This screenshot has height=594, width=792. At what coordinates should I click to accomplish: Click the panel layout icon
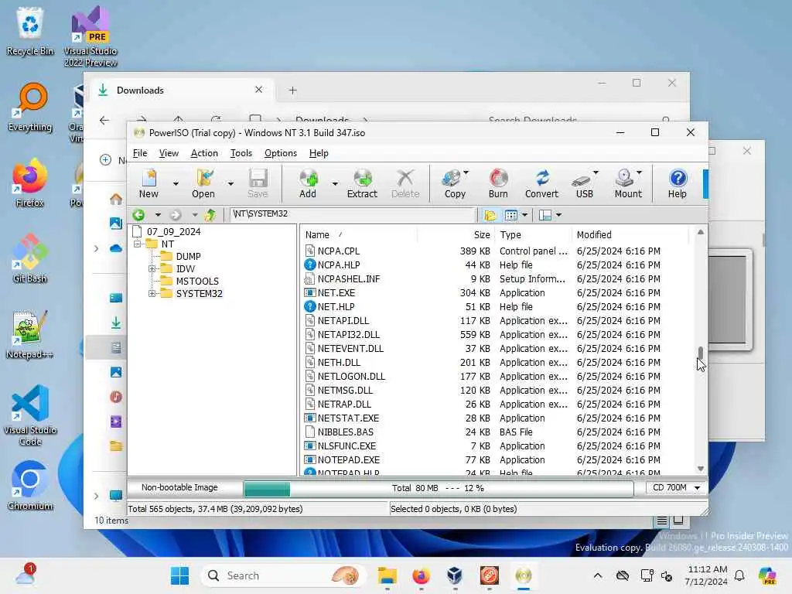(545, 215)
